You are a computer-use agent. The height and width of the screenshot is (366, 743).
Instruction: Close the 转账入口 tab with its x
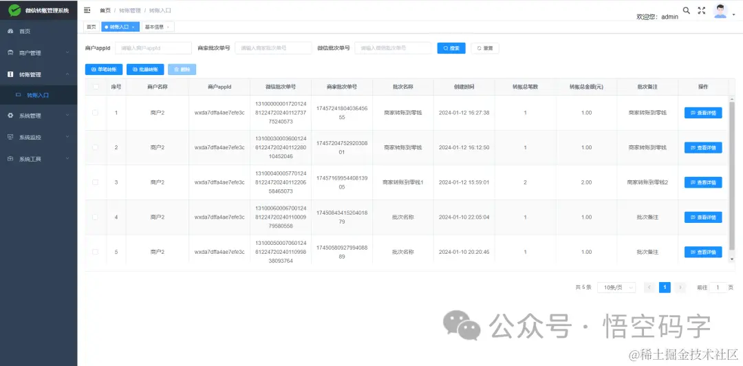[133, 28]
